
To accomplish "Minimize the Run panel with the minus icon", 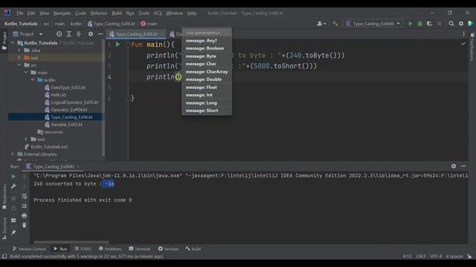I will (463, 166).
